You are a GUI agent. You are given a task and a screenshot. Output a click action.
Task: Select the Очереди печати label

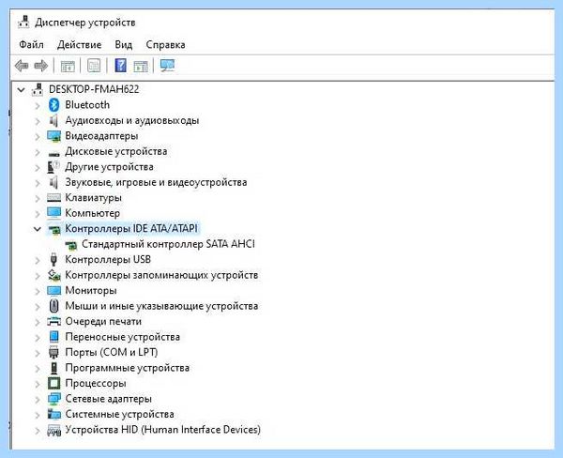[103, 322]
